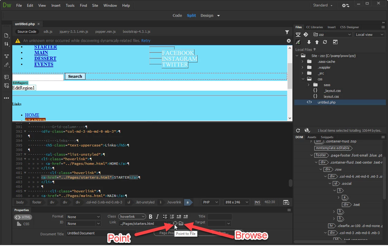Click Get files down arrow

pyautogui.click(x=309, y=42)
